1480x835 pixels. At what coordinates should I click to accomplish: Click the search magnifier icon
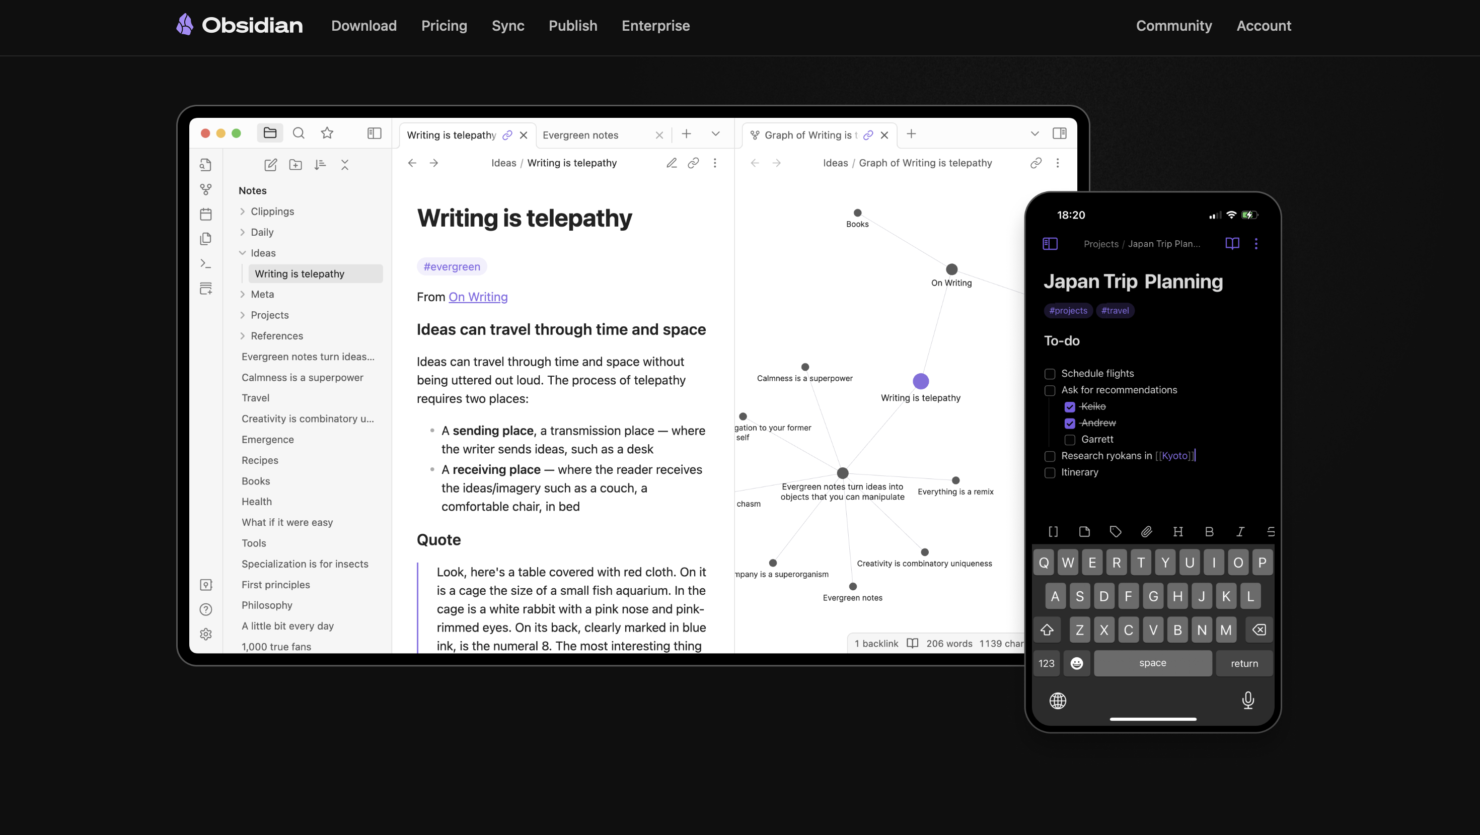pyautogui.click(x=298, y=133)
